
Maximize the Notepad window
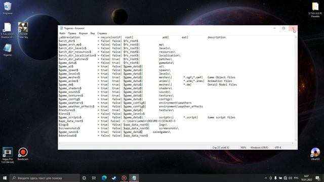pos(283,28)
